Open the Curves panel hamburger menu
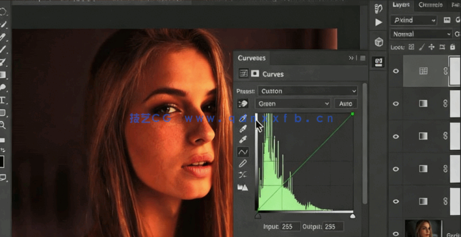This screenshot has height=237, width=461. [x=363, y=58]
